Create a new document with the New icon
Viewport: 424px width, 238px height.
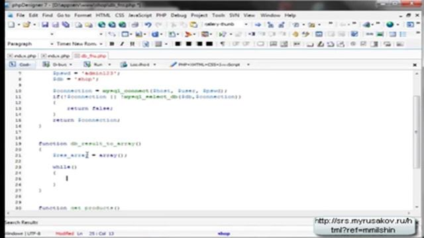click(12, 24)
